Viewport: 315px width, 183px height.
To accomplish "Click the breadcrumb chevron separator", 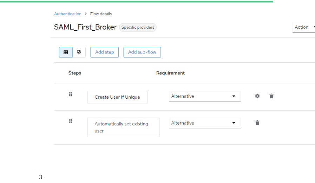I will point(86,14).
